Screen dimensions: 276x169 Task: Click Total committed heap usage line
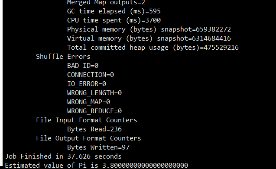tap(153, 48)
